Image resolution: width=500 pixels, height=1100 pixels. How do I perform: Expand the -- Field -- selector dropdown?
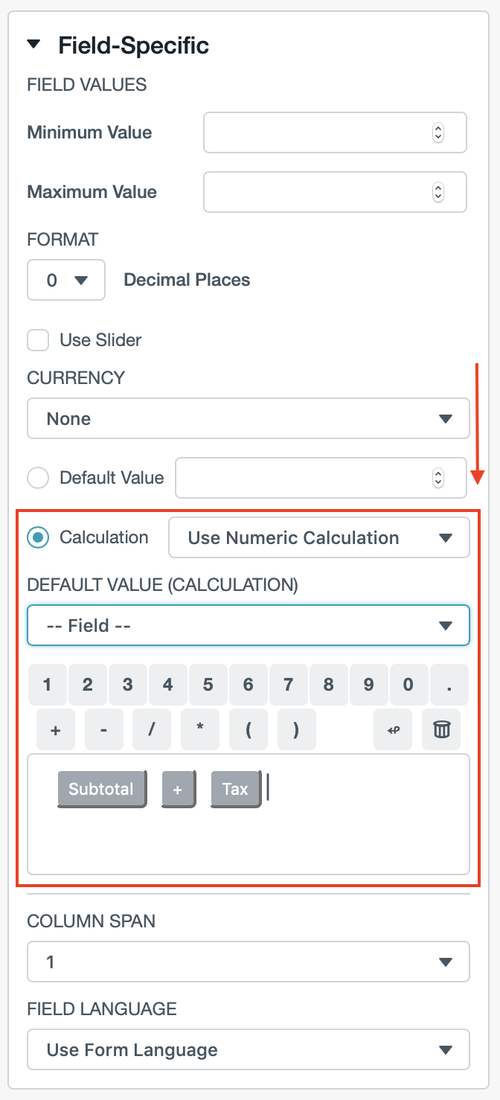[x=248, y=625]
